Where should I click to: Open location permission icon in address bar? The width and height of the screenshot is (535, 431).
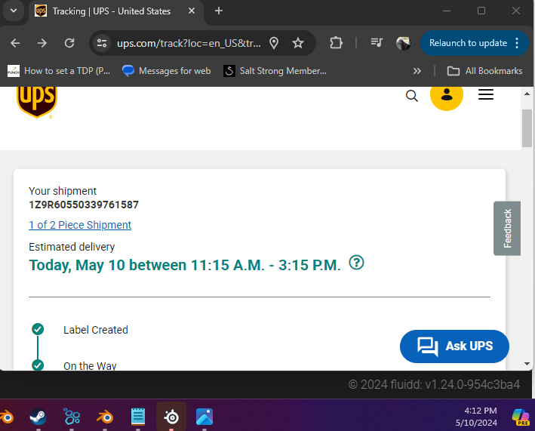click(x=274, y=43)
